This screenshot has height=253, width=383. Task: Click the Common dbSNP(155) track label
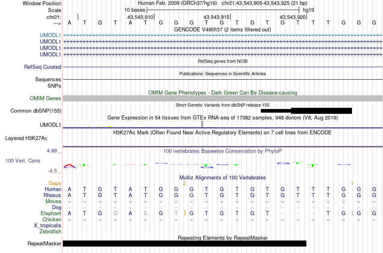pyautogui.click(x=35, y=111)
